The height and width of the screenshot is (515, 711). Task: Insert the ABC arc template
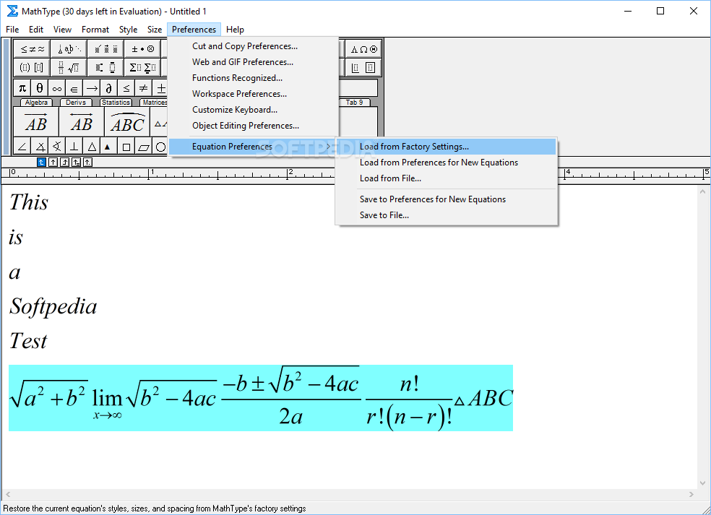click(127, 121)
